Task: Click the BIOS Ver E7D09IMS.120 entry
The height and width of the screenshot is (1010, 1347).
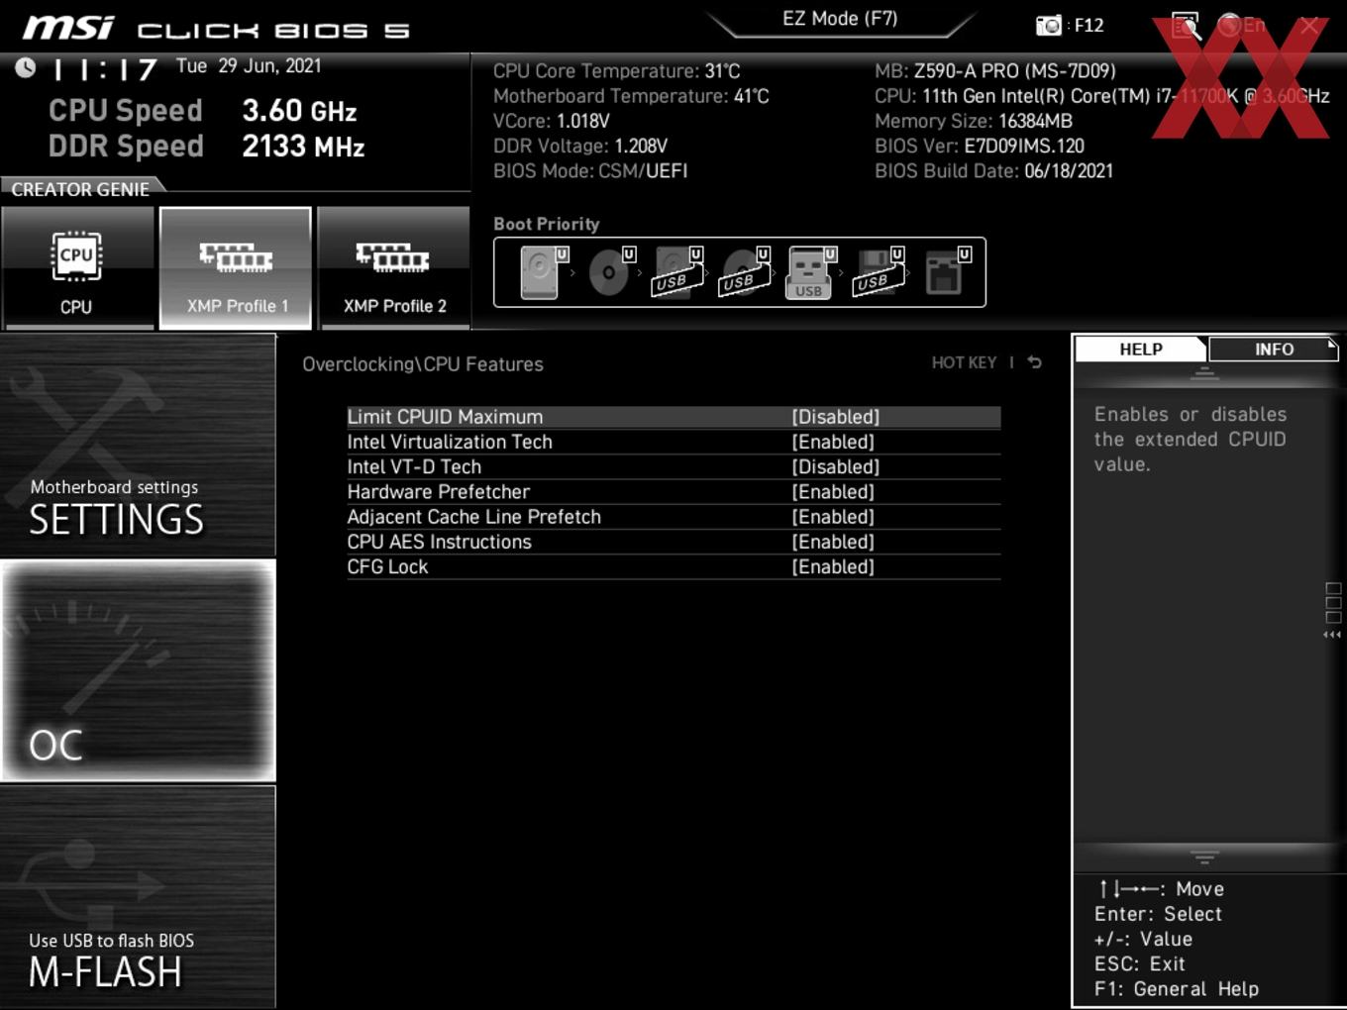Action: [x=980, y=146]
